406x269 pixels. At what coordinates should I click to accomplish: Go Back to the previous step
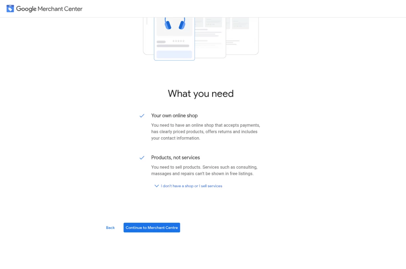[x=110, y=227]
